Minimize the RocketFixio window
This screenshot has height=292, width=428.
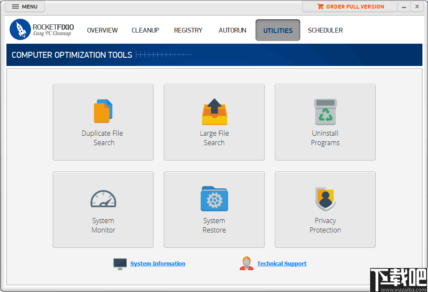tap(404, 7)
